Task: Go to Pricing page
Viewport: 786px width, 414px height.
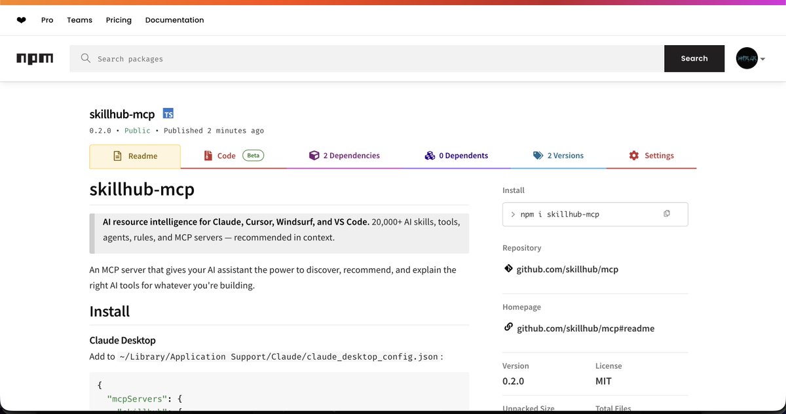Action: coord(119,20)
